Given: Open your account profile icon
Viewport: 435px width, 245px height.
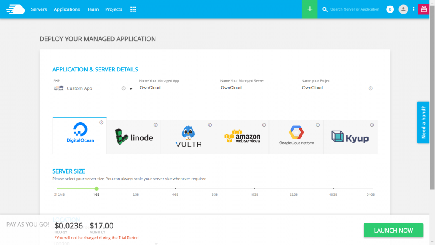Looking at the screenshot, I should click(403, 9).
